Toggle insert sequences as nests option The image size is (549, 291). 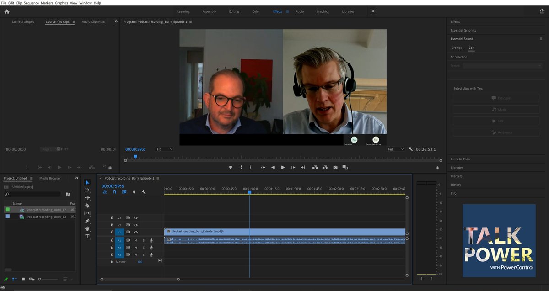[x=105, y=192]
